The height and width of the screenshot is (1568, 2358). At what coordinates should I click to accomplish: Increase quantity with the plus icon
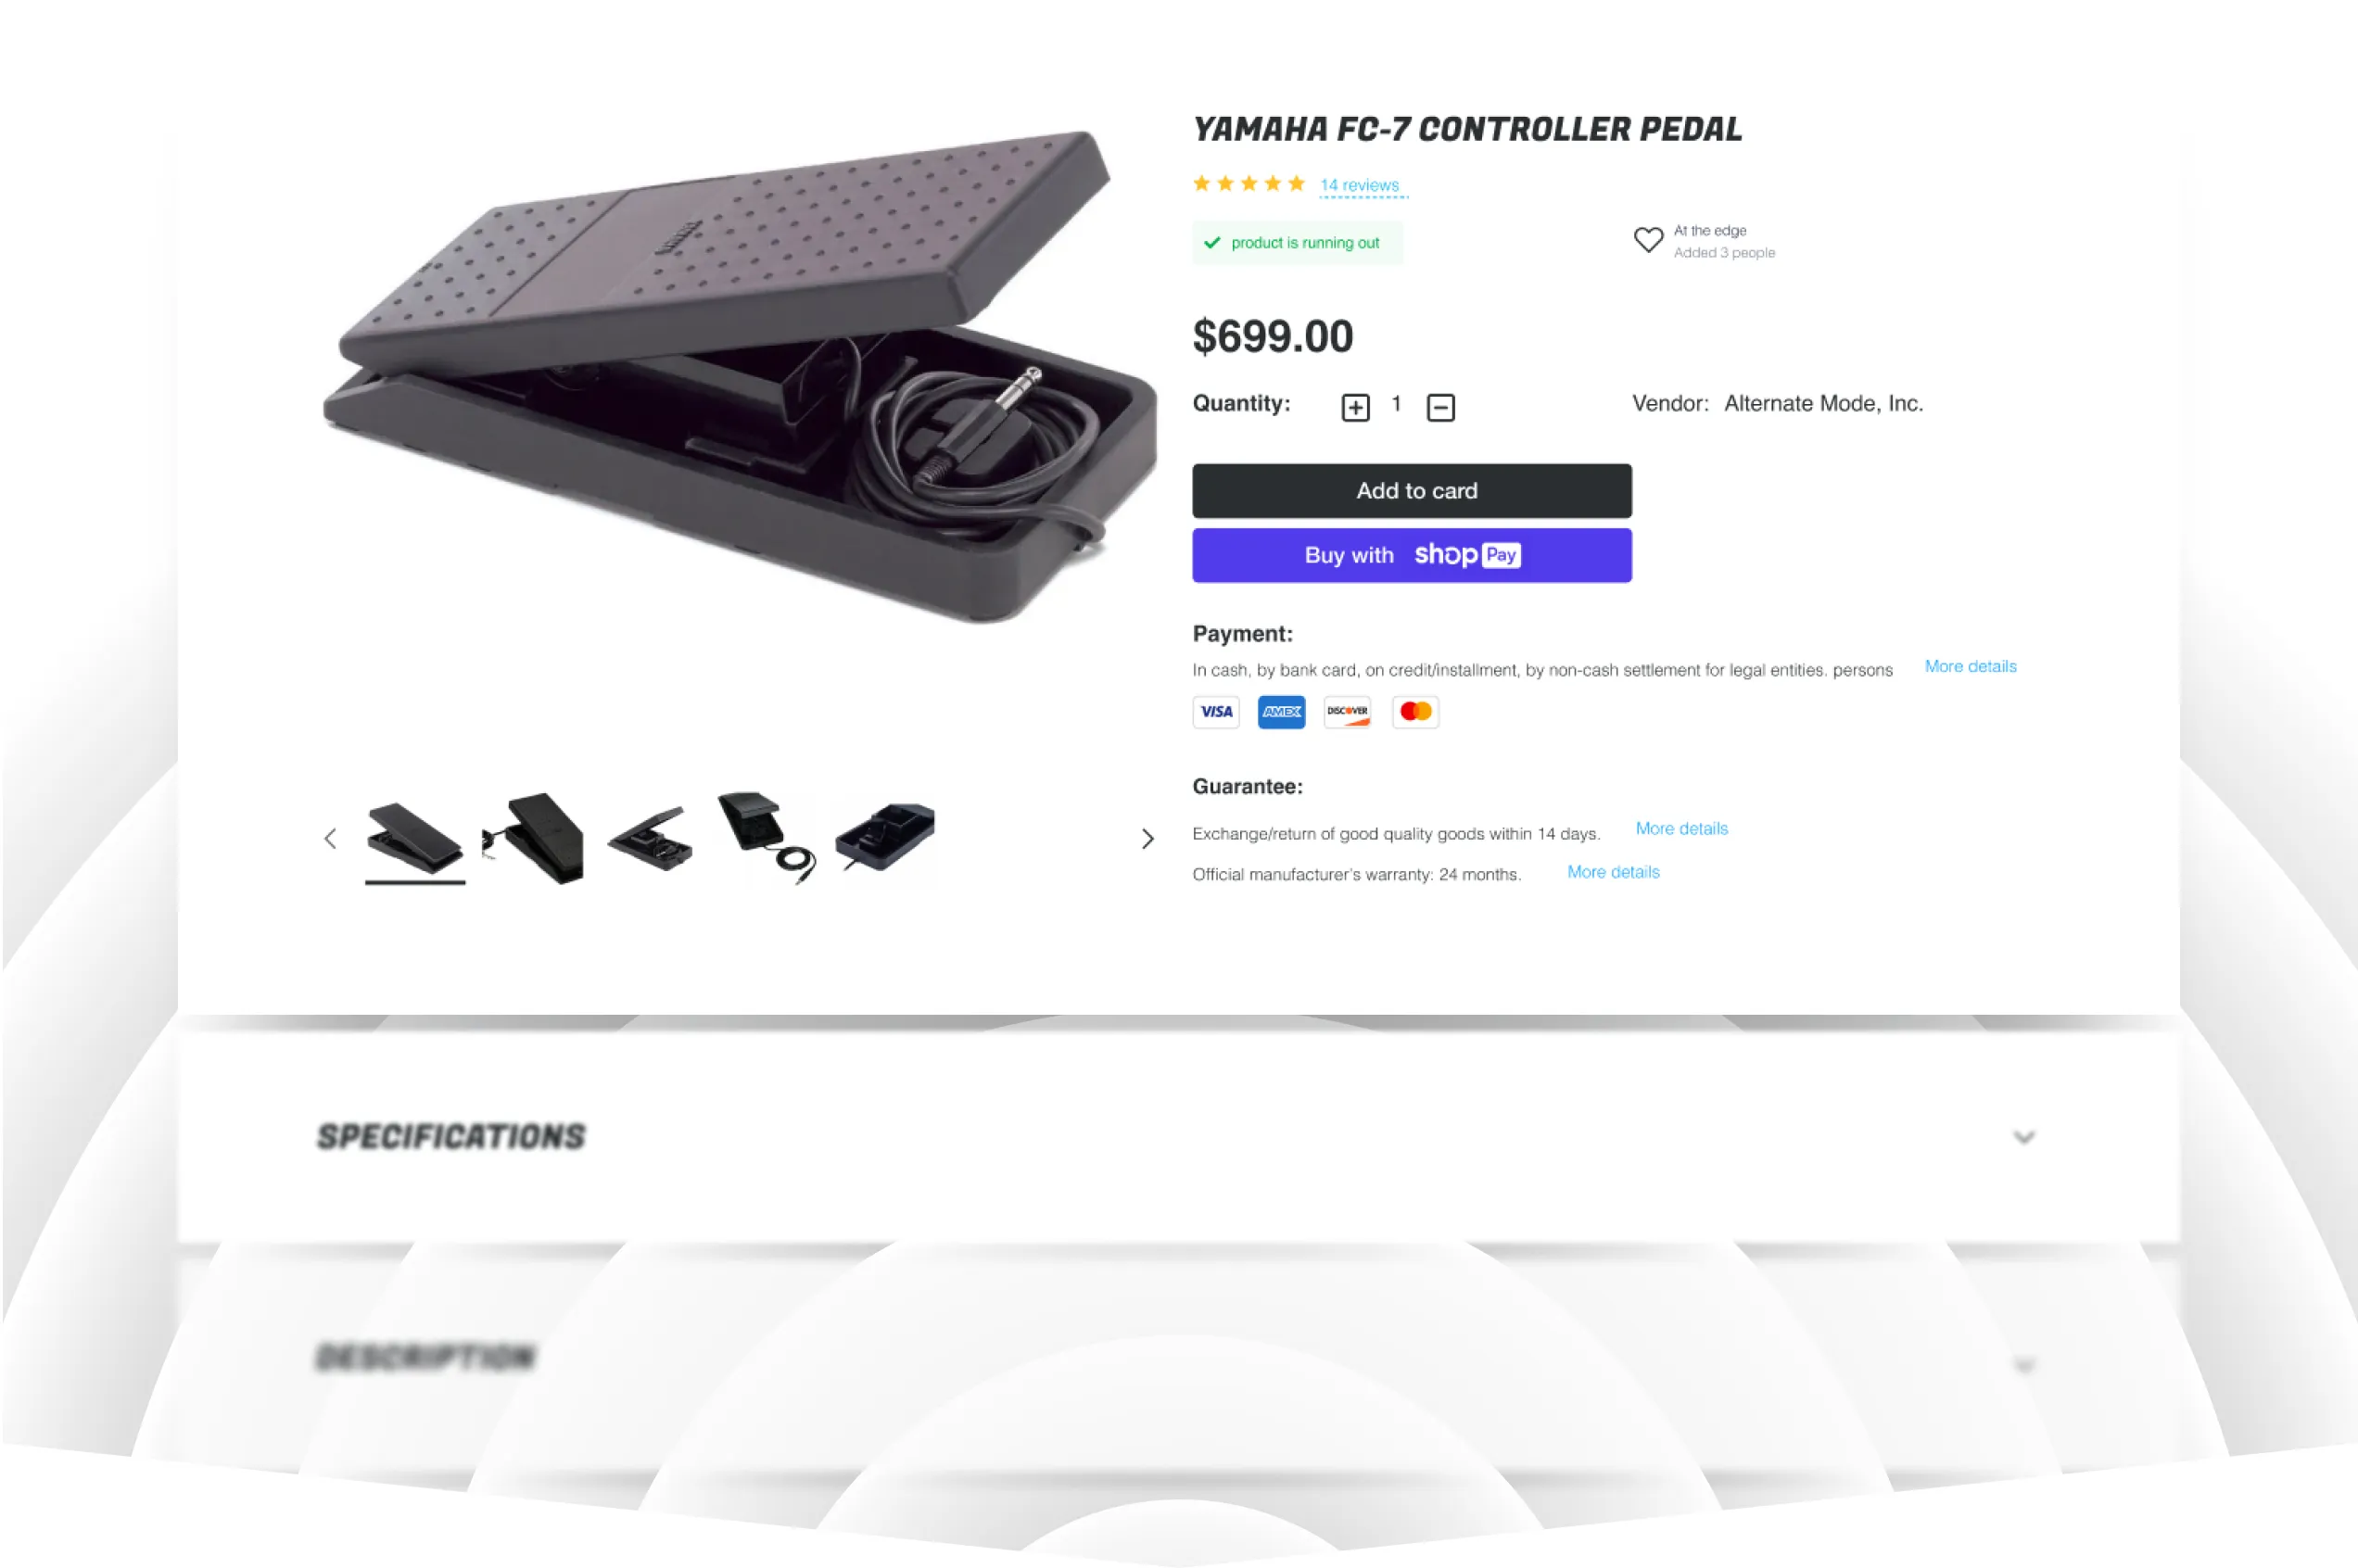(1355, 407)
